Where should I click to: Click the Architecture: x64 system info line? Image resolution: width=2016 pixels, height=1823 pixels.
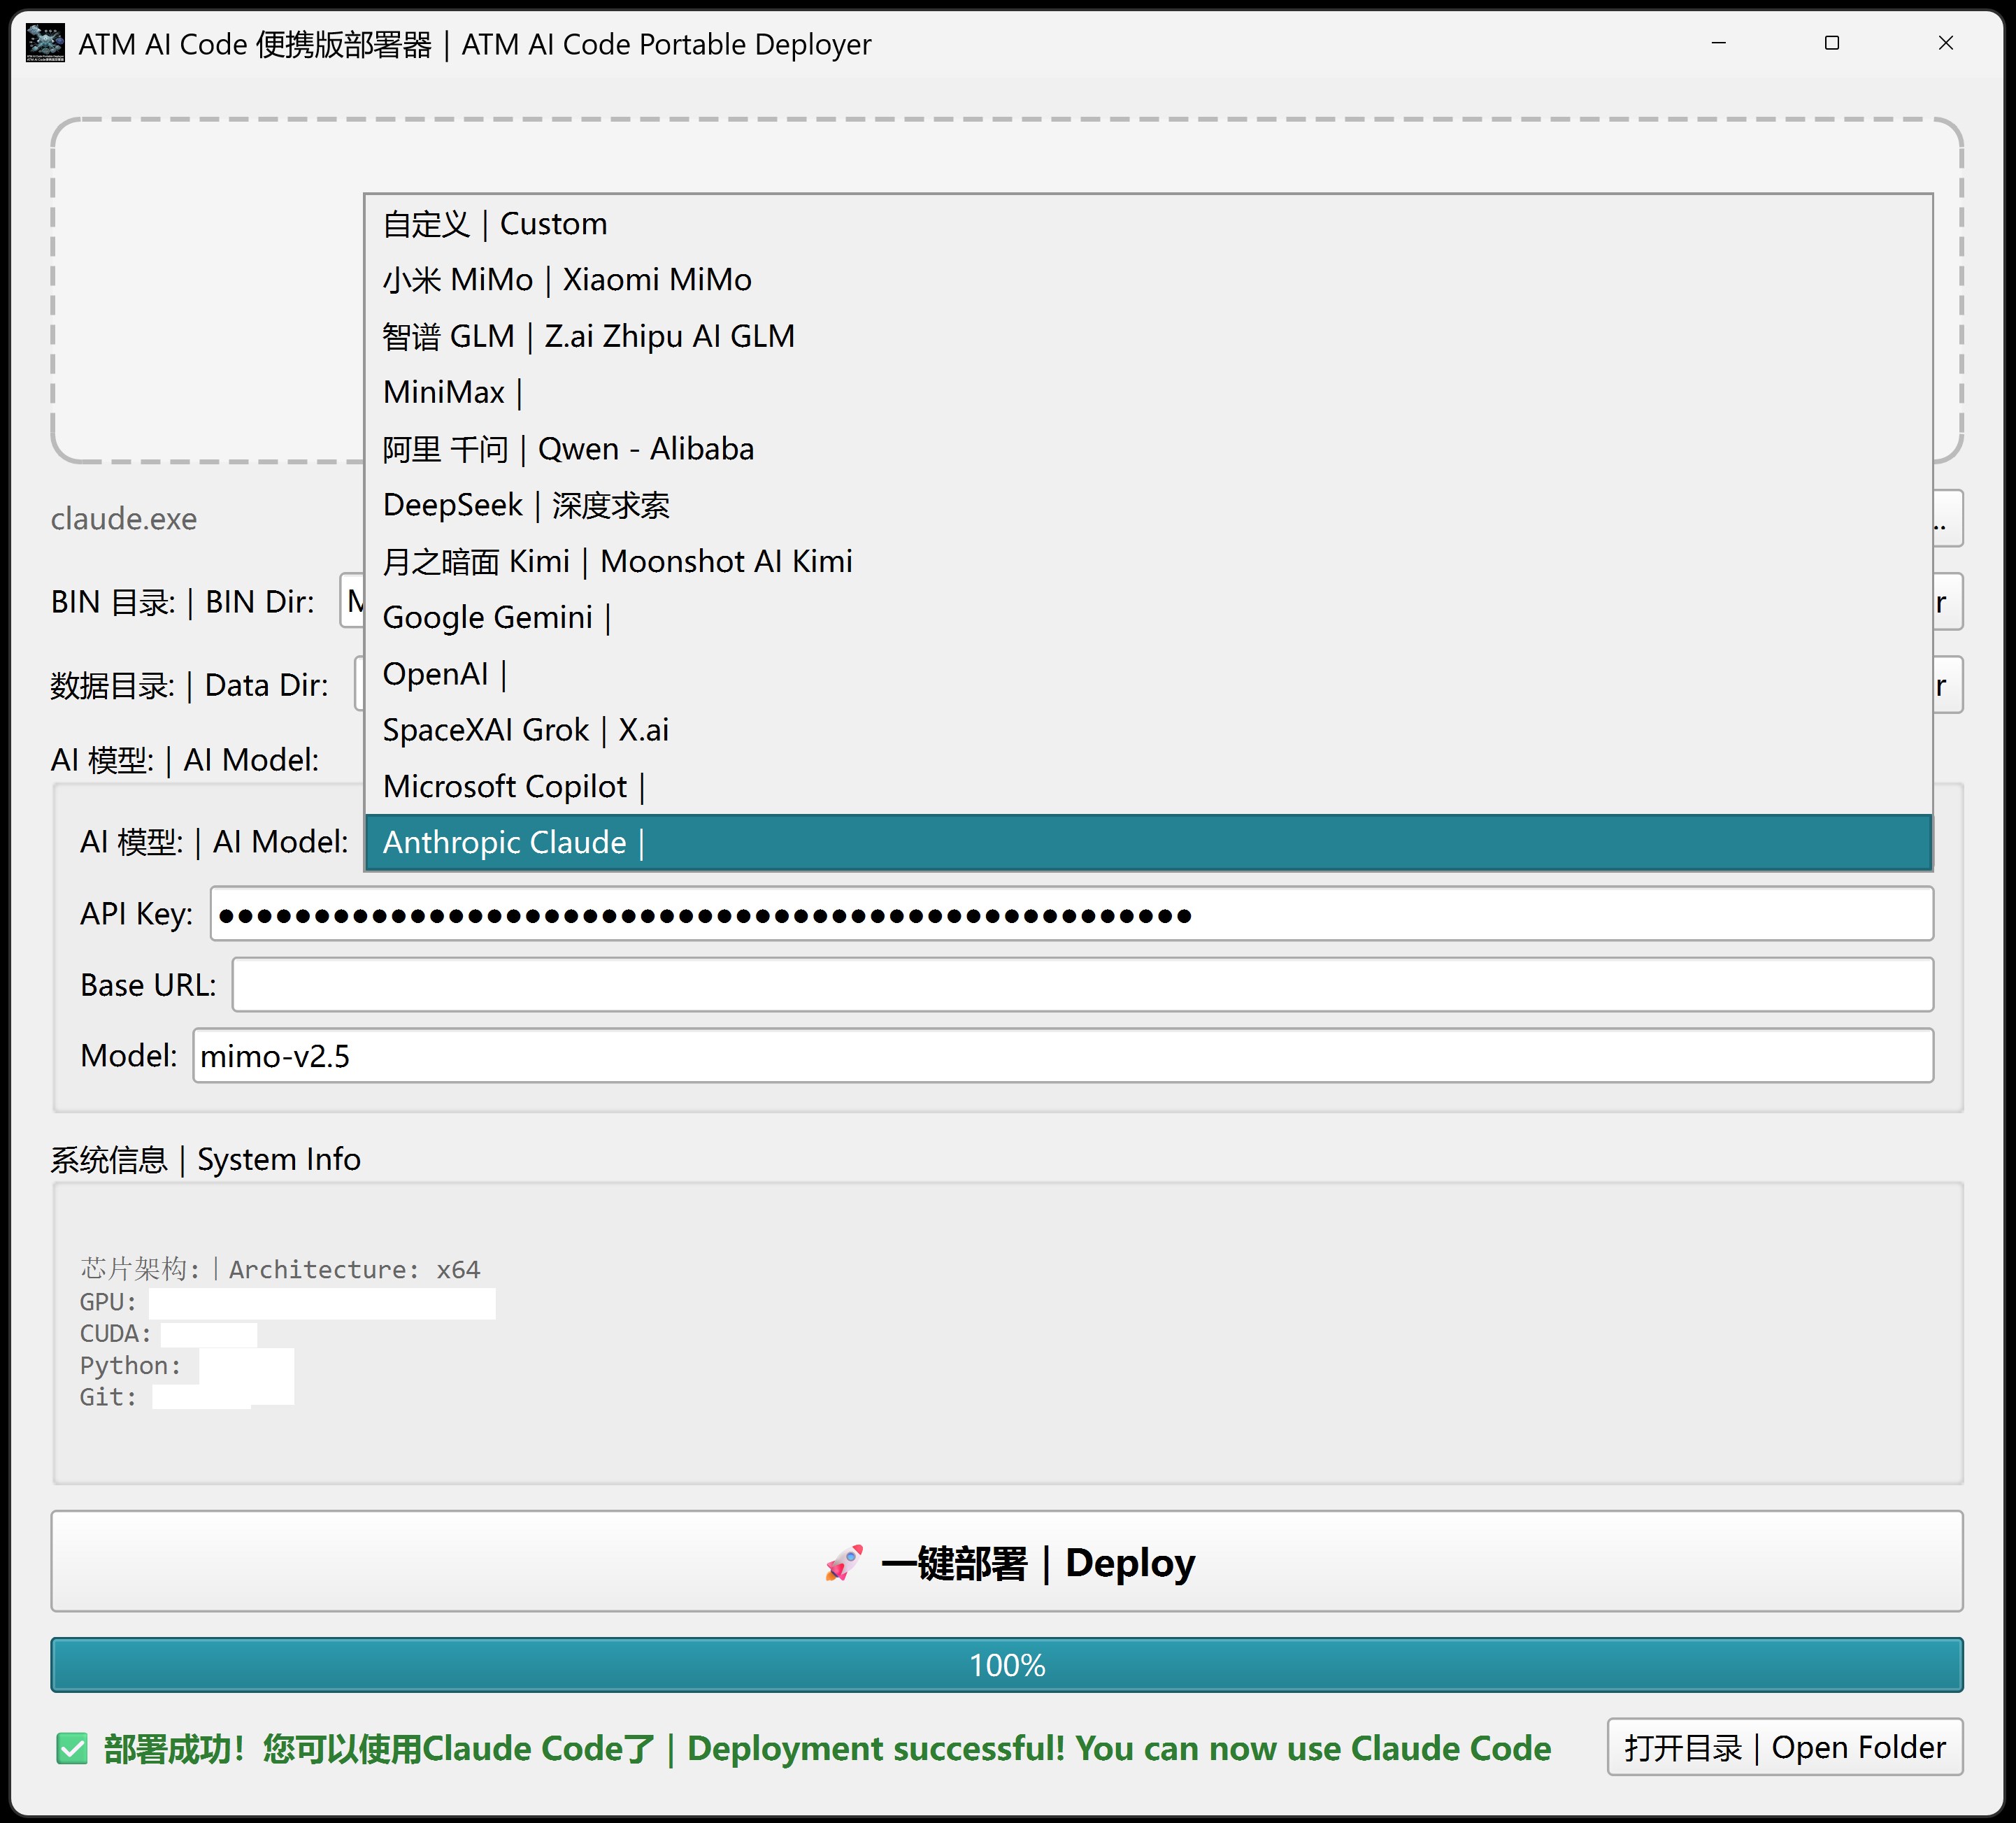tap(280, 1269)
